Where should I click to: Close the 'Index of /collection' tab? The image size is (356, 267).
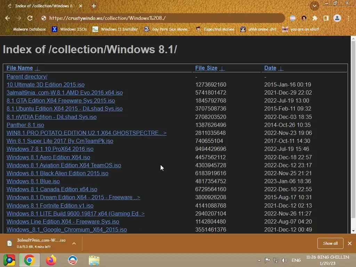(81, 6)
